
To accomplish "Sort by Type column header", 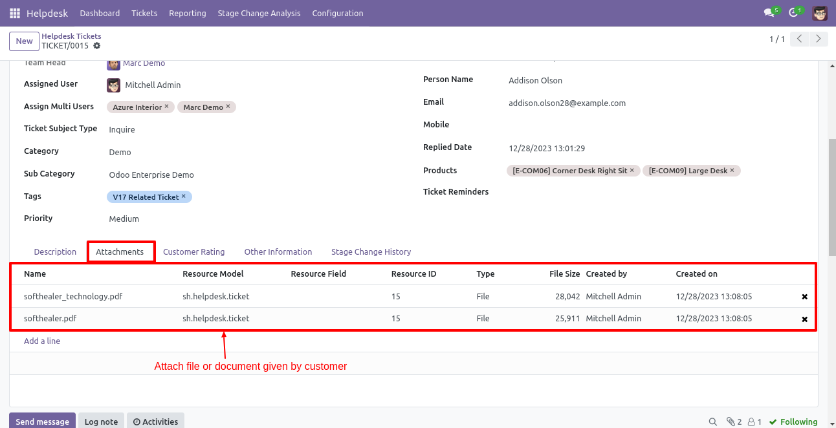I will coord(485,273).
